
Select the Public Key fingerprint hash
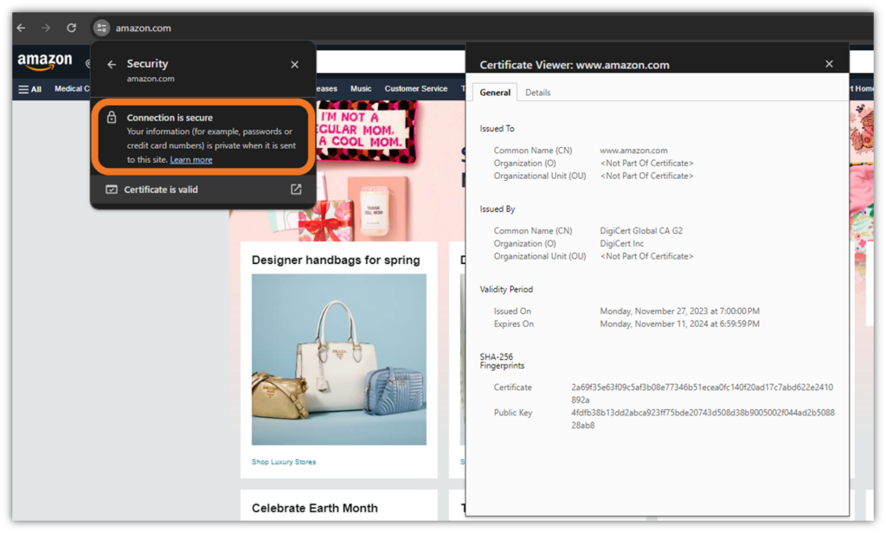(x=703, y=419)
